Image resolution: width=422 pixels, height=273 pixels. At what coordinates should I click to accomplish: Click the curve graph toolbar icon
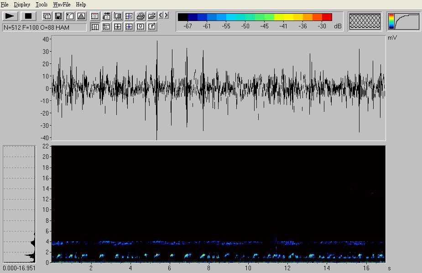(x=70, y=16)
